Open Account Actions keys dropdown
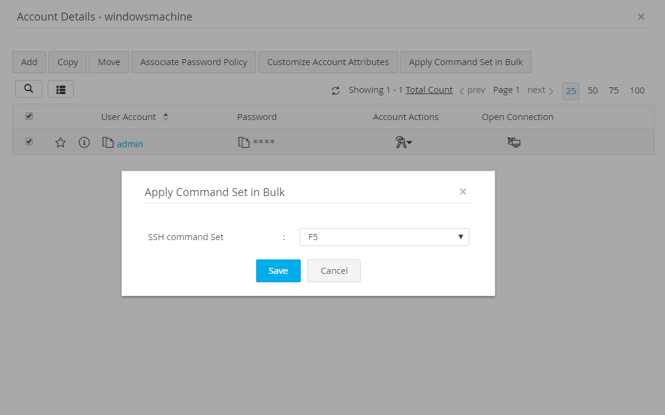 coord(403,143)
